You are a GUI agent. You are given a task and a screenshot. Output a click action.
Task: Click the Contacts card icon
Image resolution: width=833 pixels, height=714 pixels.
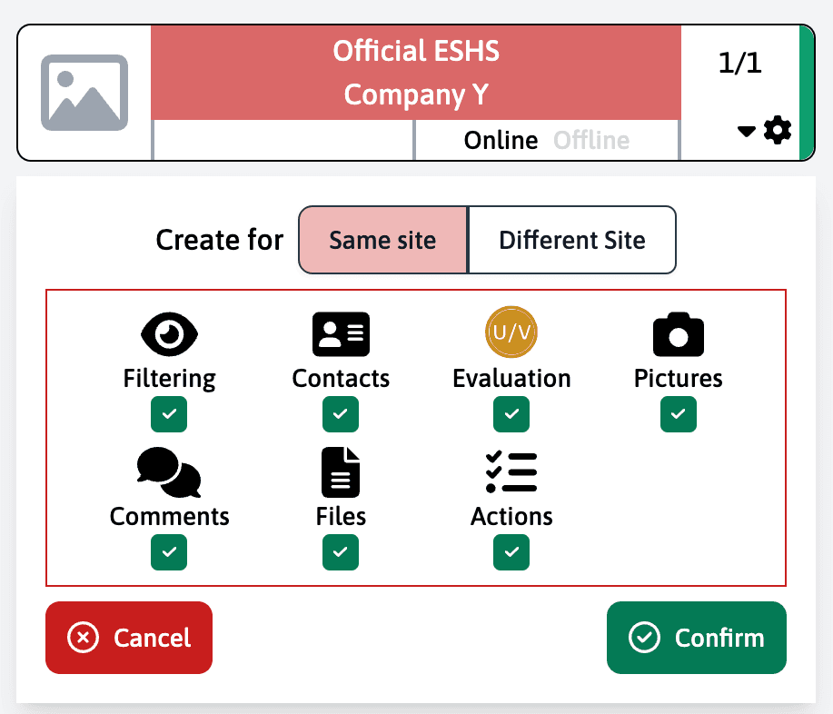pos(341,334)
